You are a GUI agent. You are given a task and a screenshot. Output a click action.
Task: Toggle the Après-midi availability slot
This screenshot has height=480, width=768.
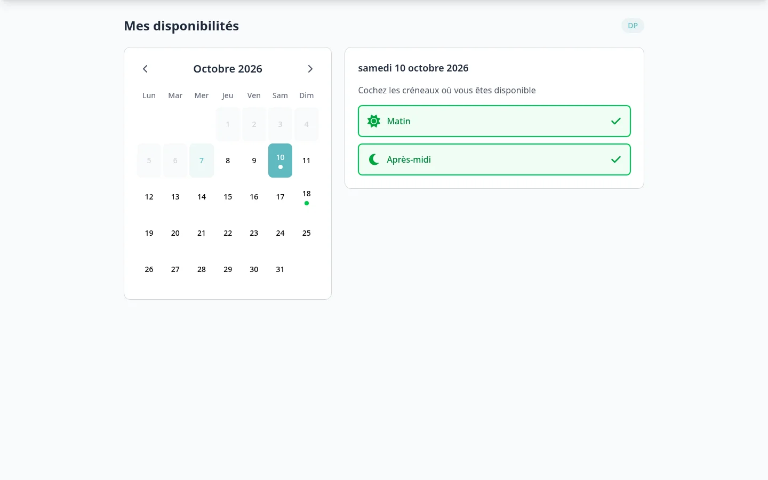coord(494,159)
